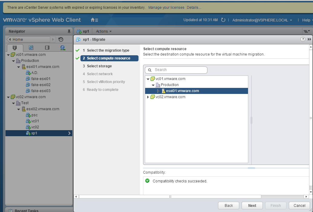Collapse esxi02.vmware.com host in navigator

pyautogui.click(x=18, y=109)
